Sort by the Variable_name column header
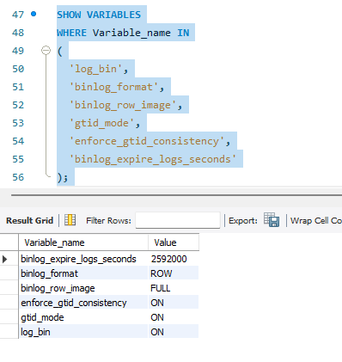Viewport: 342px width, 362px height. pos(83,242)
